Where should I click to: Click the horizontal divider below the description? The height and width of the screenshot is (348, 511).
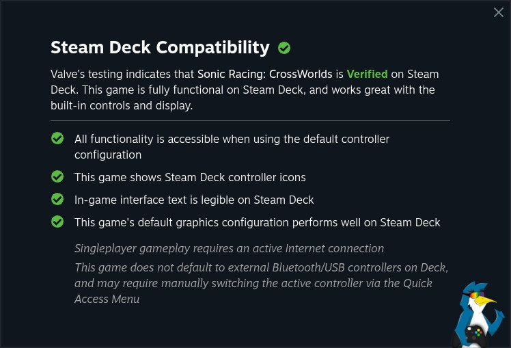click(250, 120)
